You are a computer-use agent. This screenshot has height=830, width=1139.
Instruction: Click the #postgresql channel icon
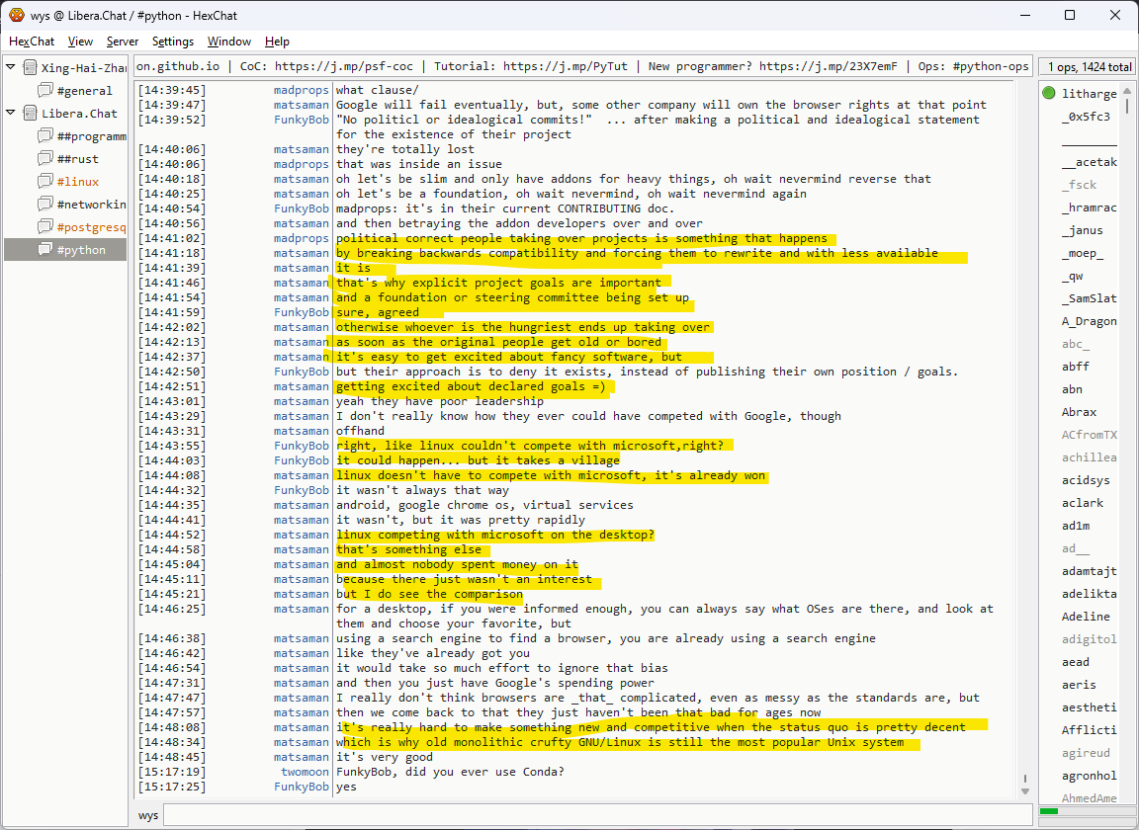[x=45, y=227]
